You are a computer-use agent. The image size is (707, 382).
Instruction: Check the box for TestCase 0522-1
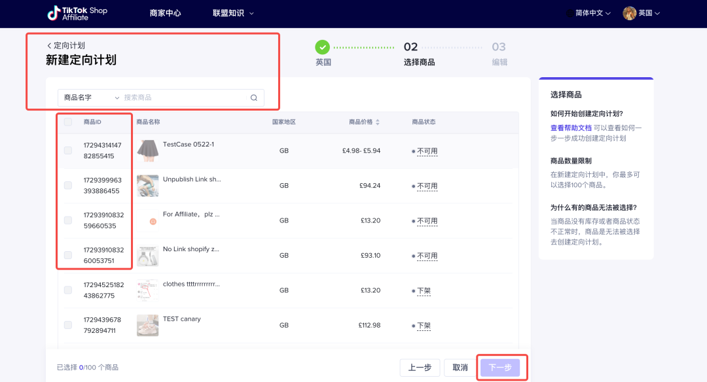pos(68,151)
